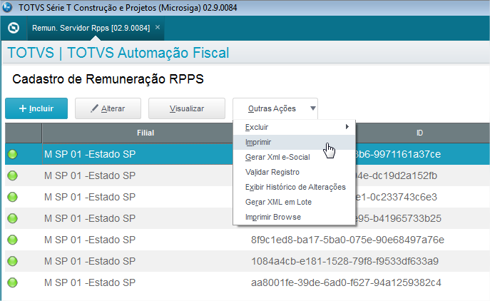Click the Visualizar button
This screenshot has width=490, height=301.
click(x=187, y=108)
